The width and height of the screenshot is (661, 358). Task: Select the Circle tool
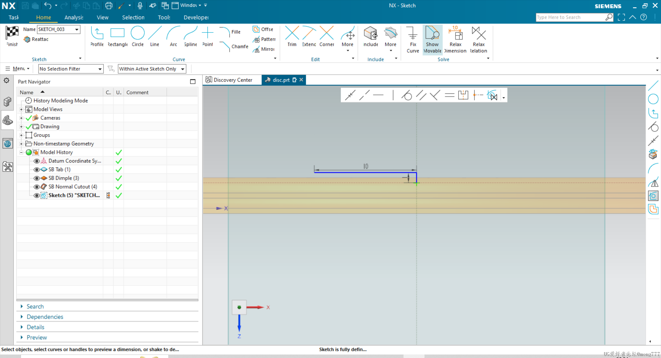pyautogui.click(x=138, y=36)
